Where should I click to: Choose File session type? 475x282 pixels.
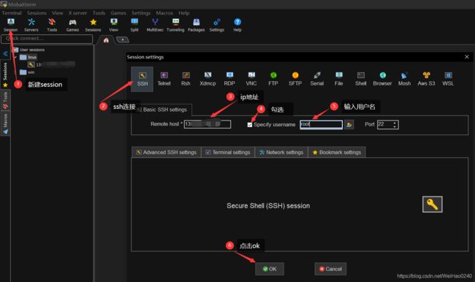coord(338,79)
